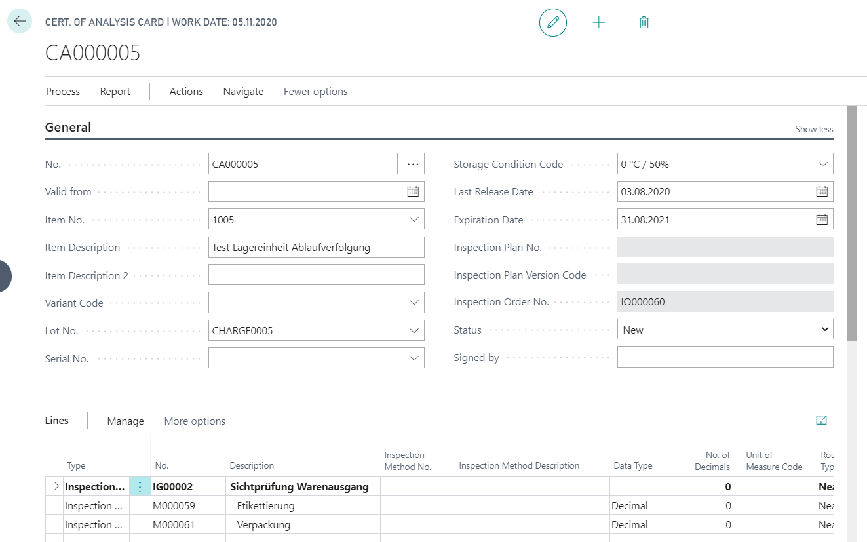Click the vertical page scrollbar
This screenshot has height=542, width=867.
(851, 223)
